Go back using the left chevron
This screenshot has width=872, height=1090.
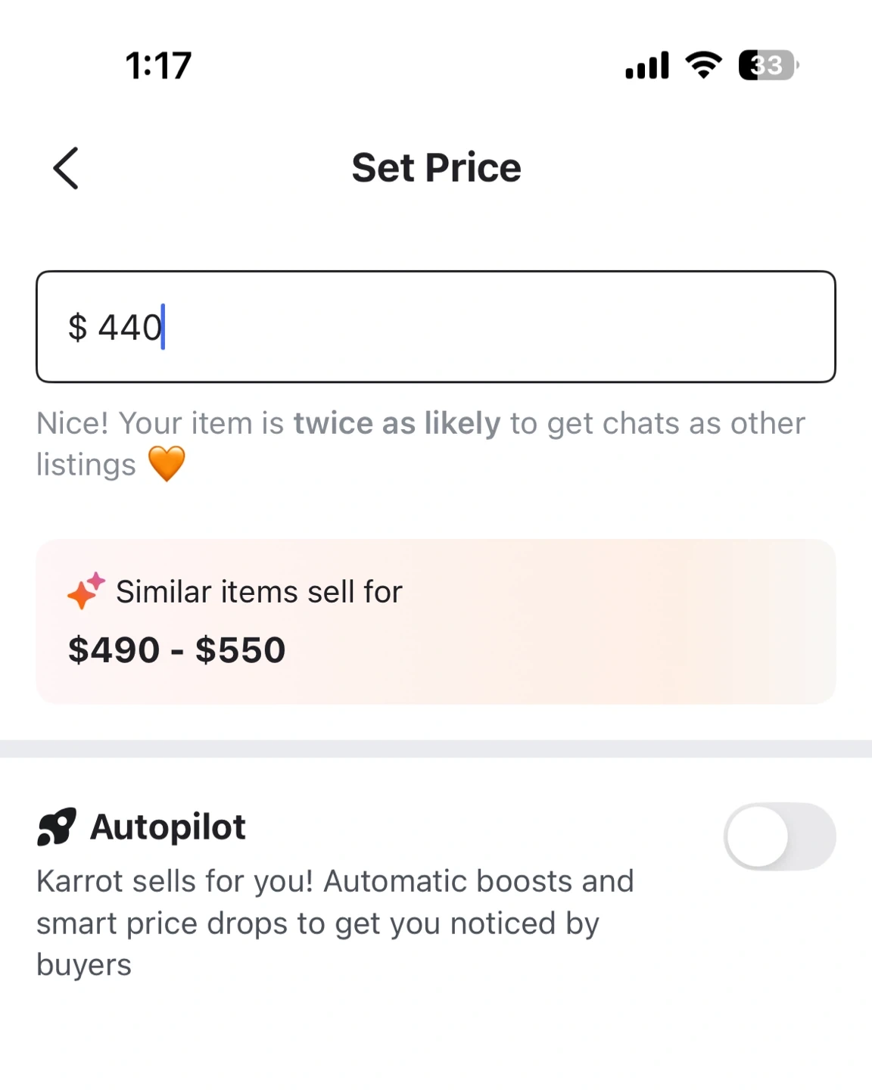click(67, 168)
